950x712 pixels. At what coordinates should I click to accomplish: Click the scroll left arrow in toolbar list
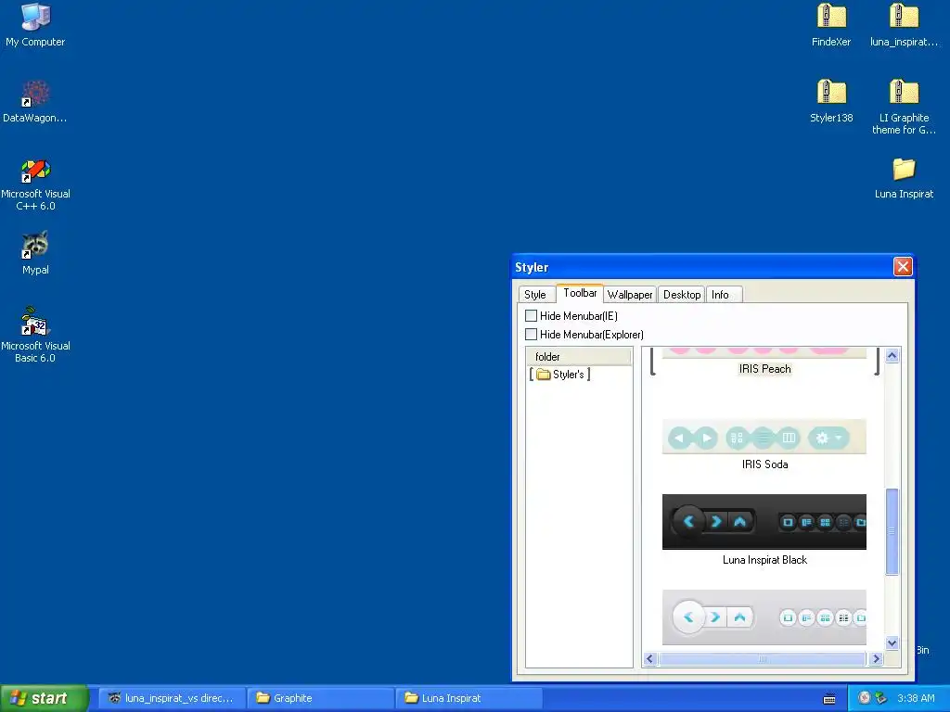click(x=650, y=659)
